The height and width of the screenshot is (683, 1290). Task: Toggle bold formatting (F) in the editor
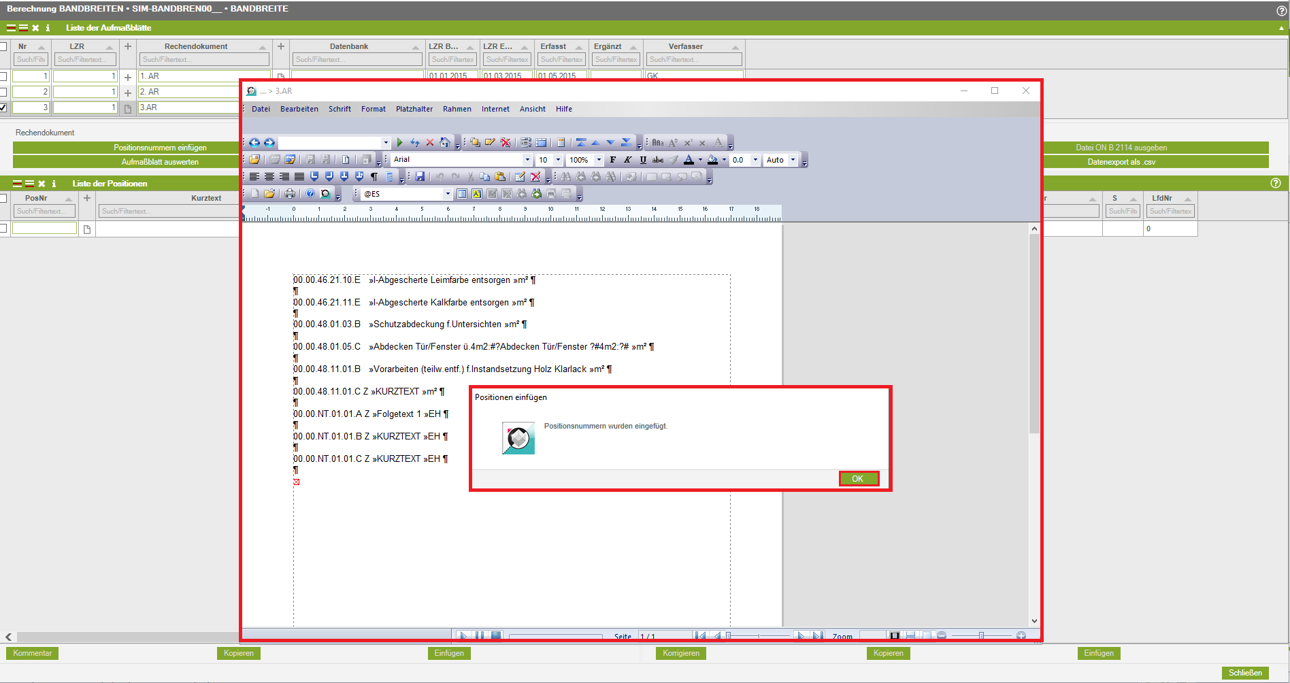pyautogui.click(x=613, y=160)
